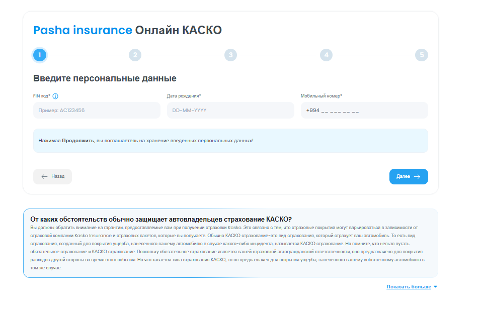The width and height of the screenshot is (484, 311).
Task: Open final step 5 in progress indicator
Action: click(x=422, y=55)
